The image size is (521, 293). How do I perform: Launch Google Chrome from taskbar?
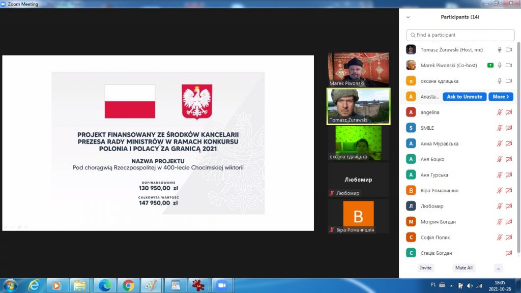[x=128, y=285]
